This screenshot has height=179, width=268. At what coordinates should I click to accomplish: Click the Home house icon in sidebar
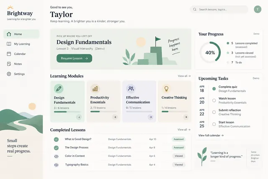click(9, 34)
